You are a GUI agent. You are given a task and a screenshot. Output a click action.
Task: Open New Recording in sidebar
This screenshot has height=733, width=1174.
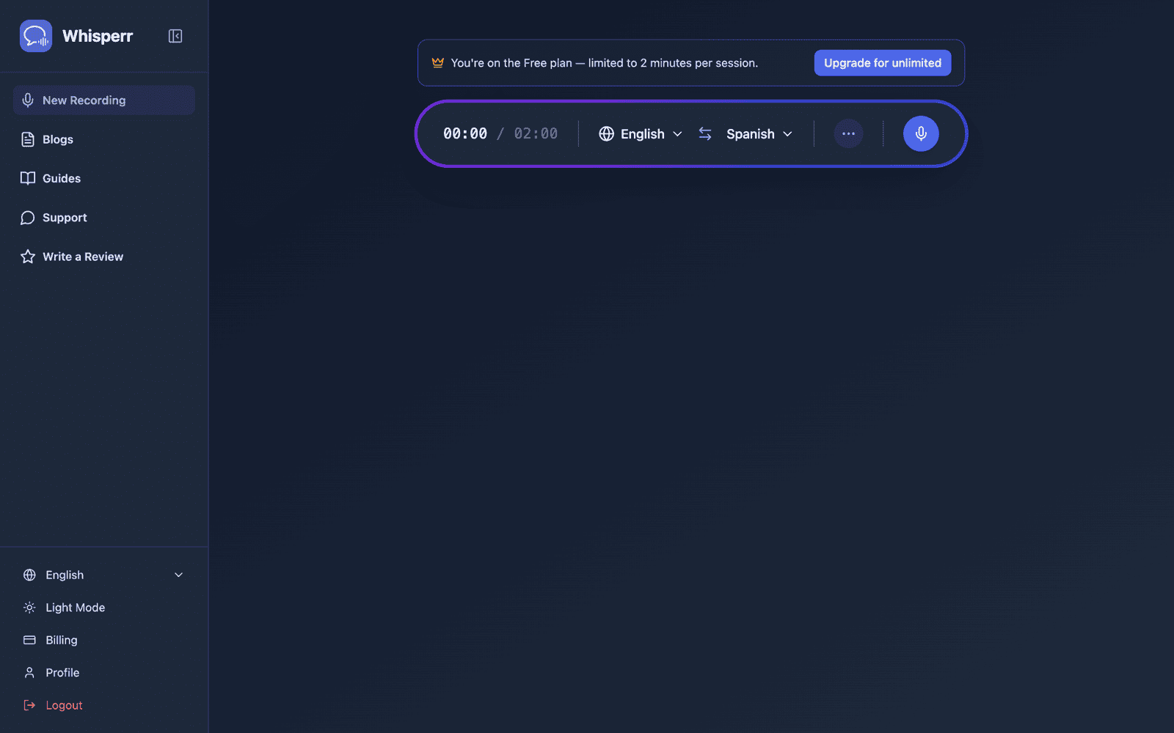point(103,100)
